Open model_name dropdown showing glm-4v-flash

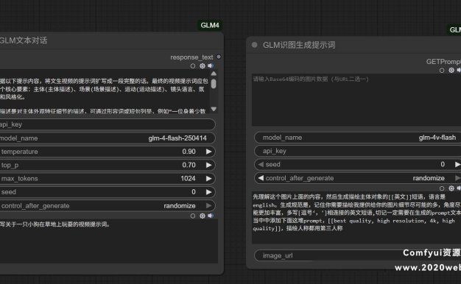[357, 138]
